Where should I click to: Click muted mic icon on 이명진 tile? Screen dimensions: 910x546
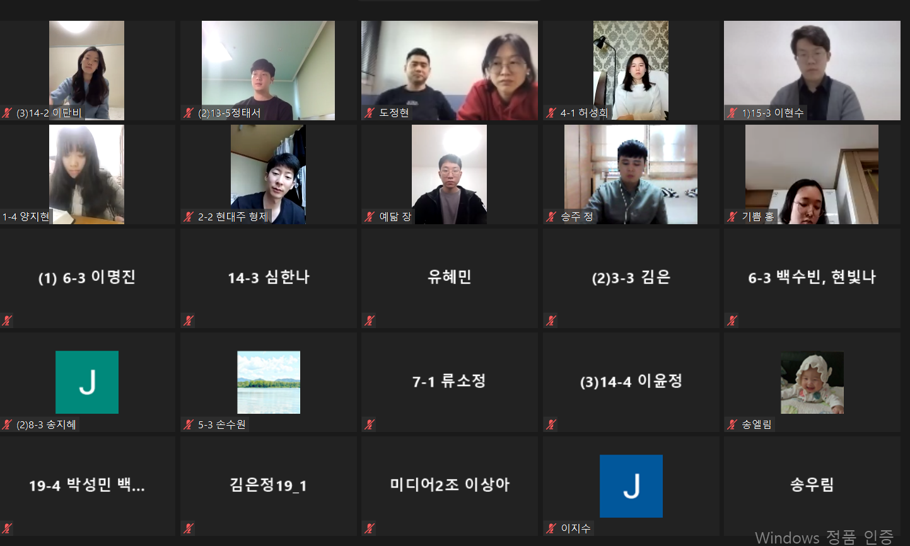click(7, 321)
